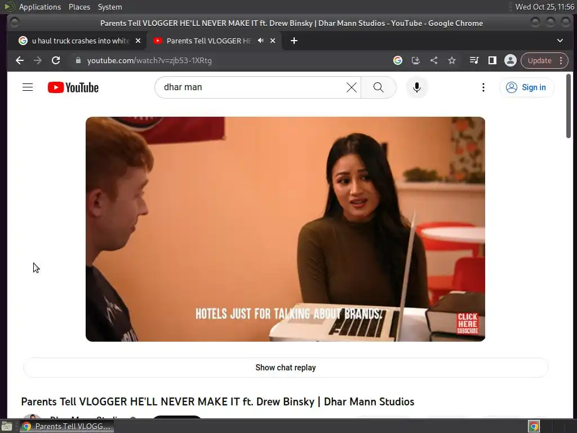This screenshot has width=577, height=433.
Task: Start voice search with microphone icon
Action: (416, 87)
